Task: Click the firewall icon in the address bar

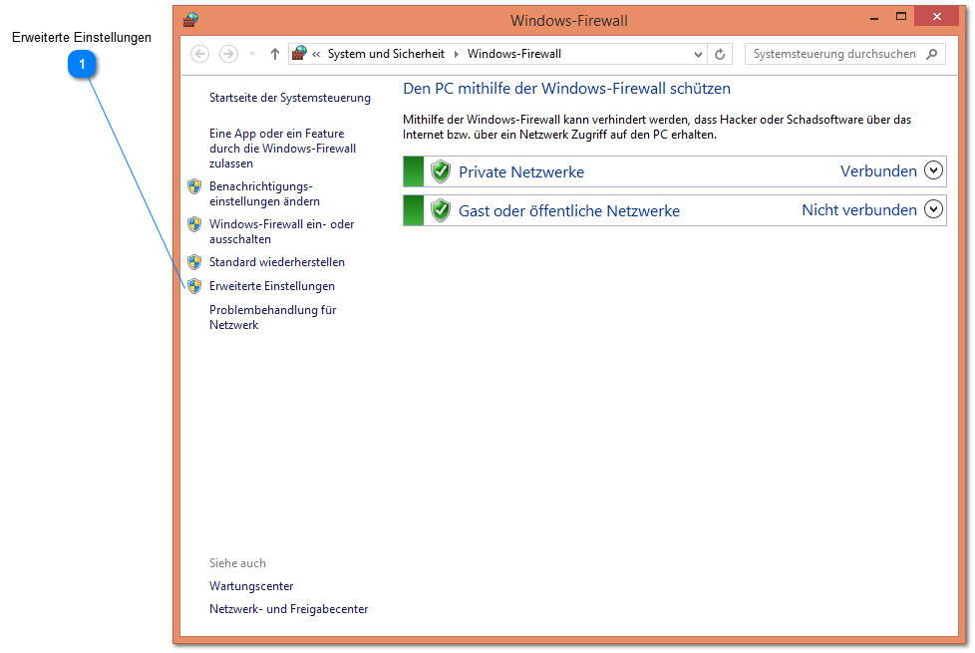Action: click(x=300, y=54)
